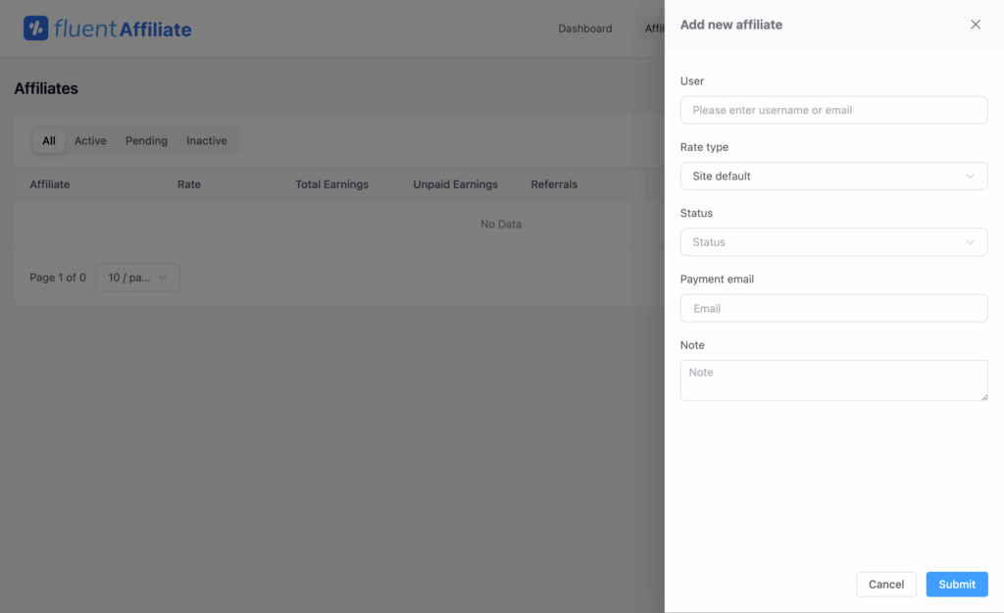
Task: Click the Payment email field
Action: tap(833, 308)
